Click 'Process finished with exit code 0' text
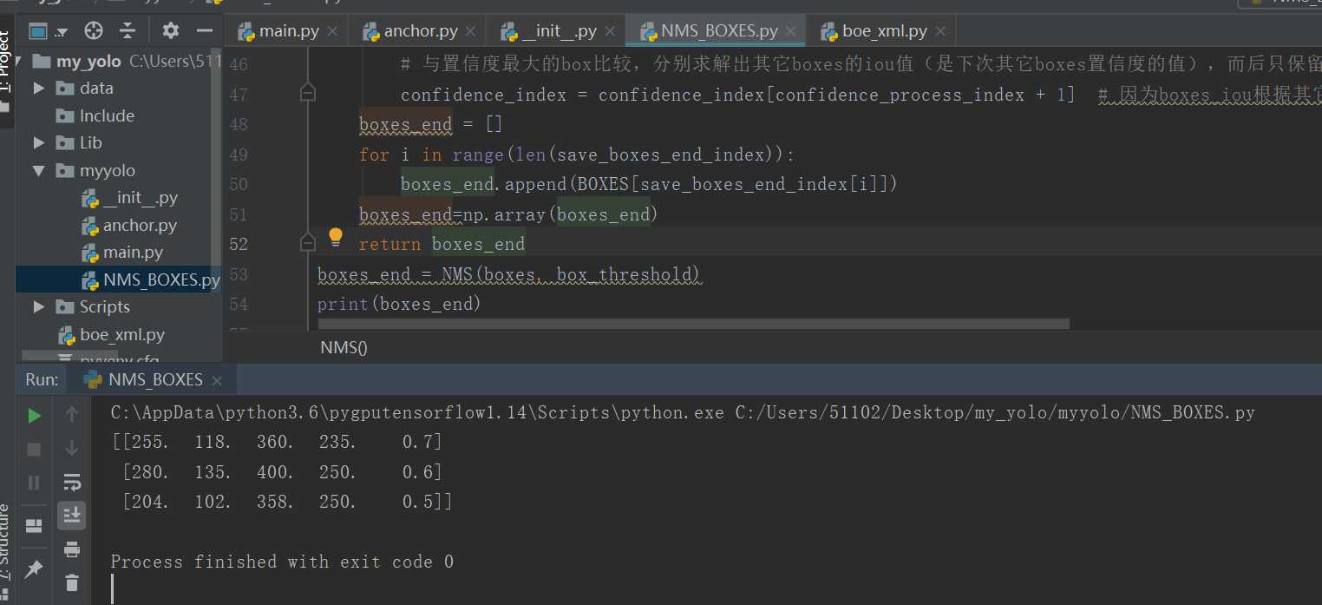The height and width of the screenshot is (605, 1322). click(282, 562)
